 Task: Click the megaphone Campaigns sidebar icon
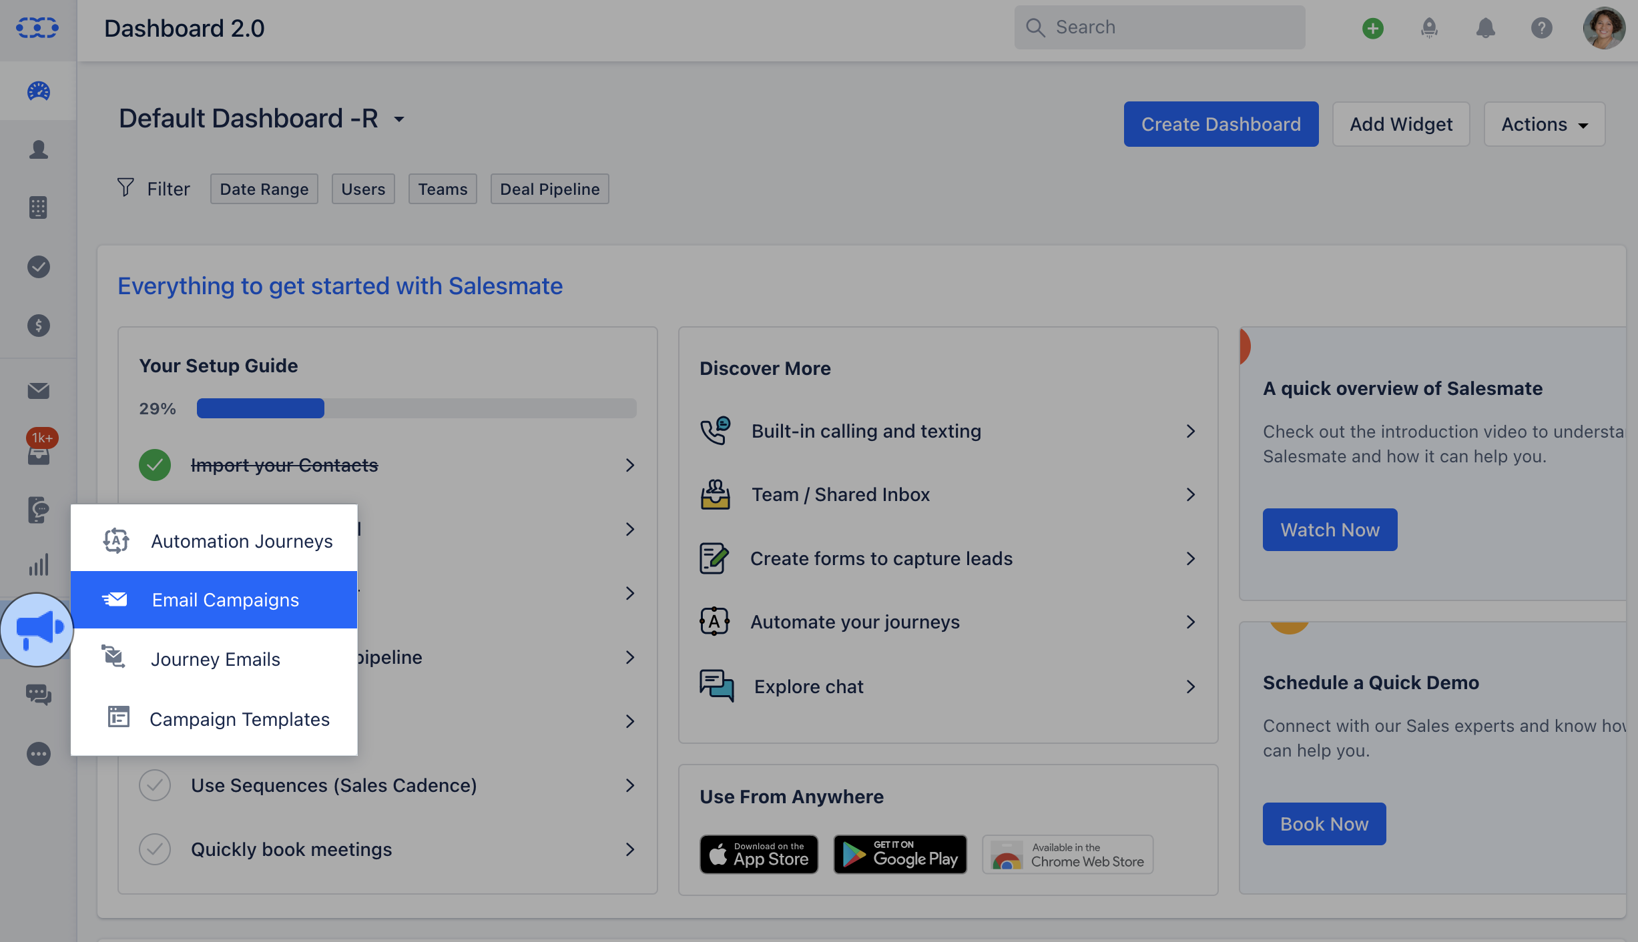coord(38,628)
